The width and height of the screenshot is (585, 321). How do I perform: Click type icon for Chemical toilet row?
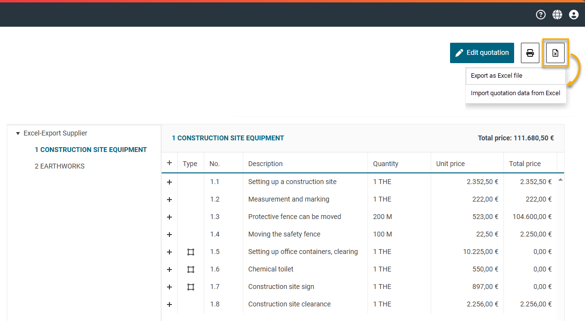pos(191,270)
